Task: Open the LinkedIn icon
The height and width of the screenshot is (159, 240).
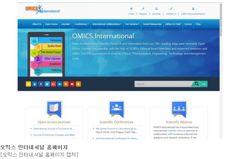Action: coord(59,84)
